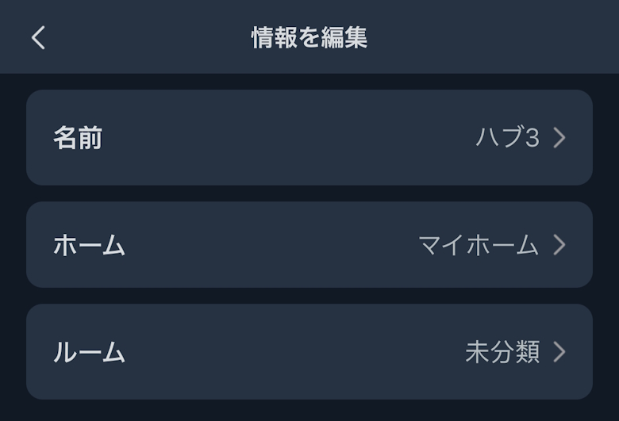Click the gap between 名前 and ホーム cards

pos(309,193)
